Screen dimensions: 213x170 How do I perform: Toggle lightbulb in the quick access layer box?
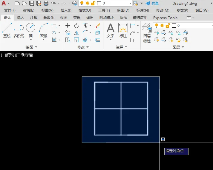(82, 3)
